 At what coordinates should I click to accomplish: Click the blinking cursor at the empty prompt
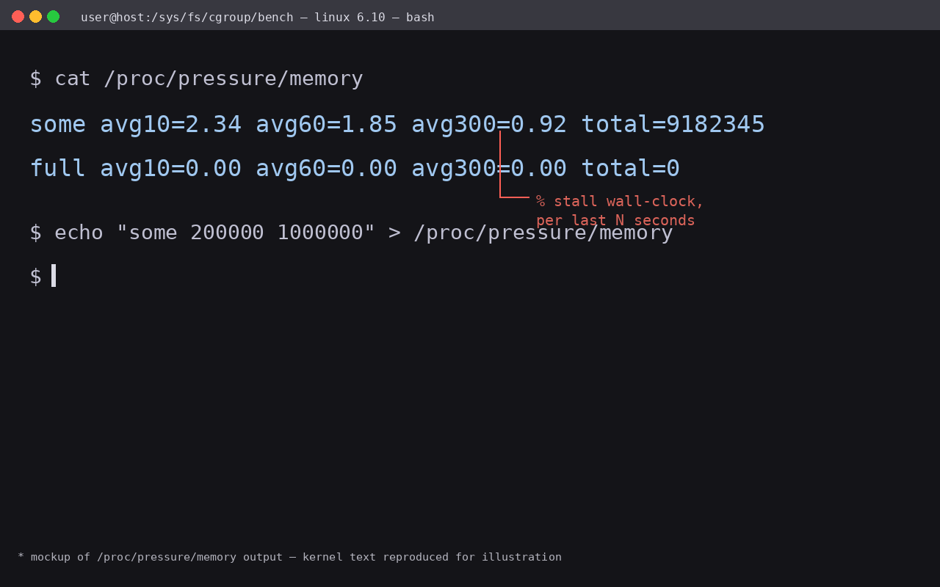pos(54,276)
